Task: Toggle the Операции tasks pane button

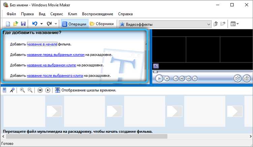Action: point(75,24)
